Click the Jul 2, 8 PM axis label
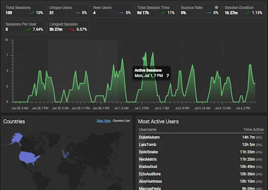The height and width of the screenshot is (190, 268). point(182,108)
